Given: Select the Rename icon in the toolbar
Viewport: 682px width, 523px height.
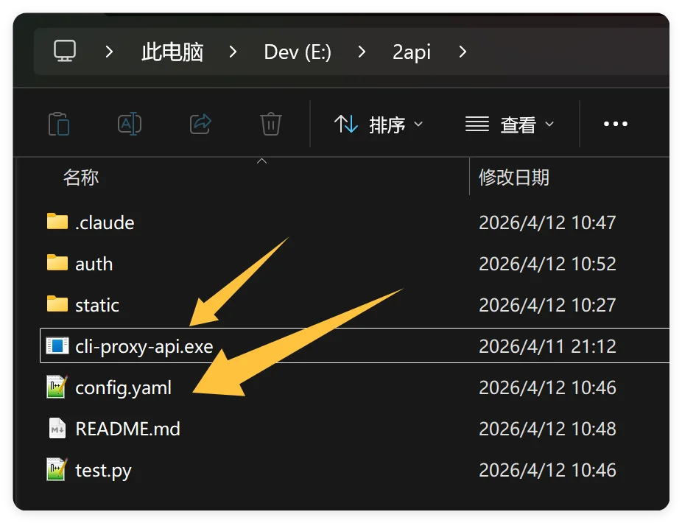Looking at the screenshot, I should point(129,124).
